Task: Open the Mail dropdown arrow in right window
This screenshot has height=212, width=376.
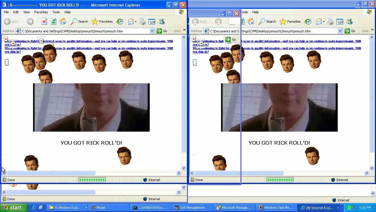Action: click(x=324, y=21)
